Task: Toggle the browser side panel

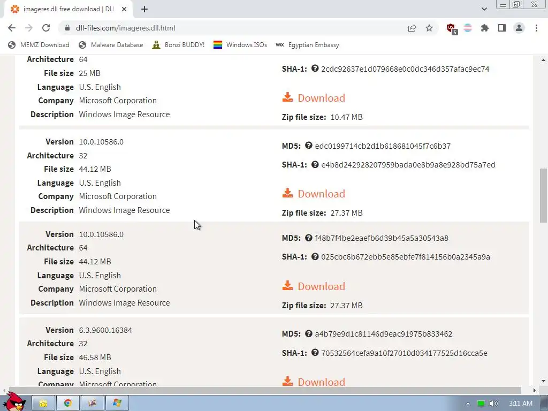Action: [x=502, y=28]
